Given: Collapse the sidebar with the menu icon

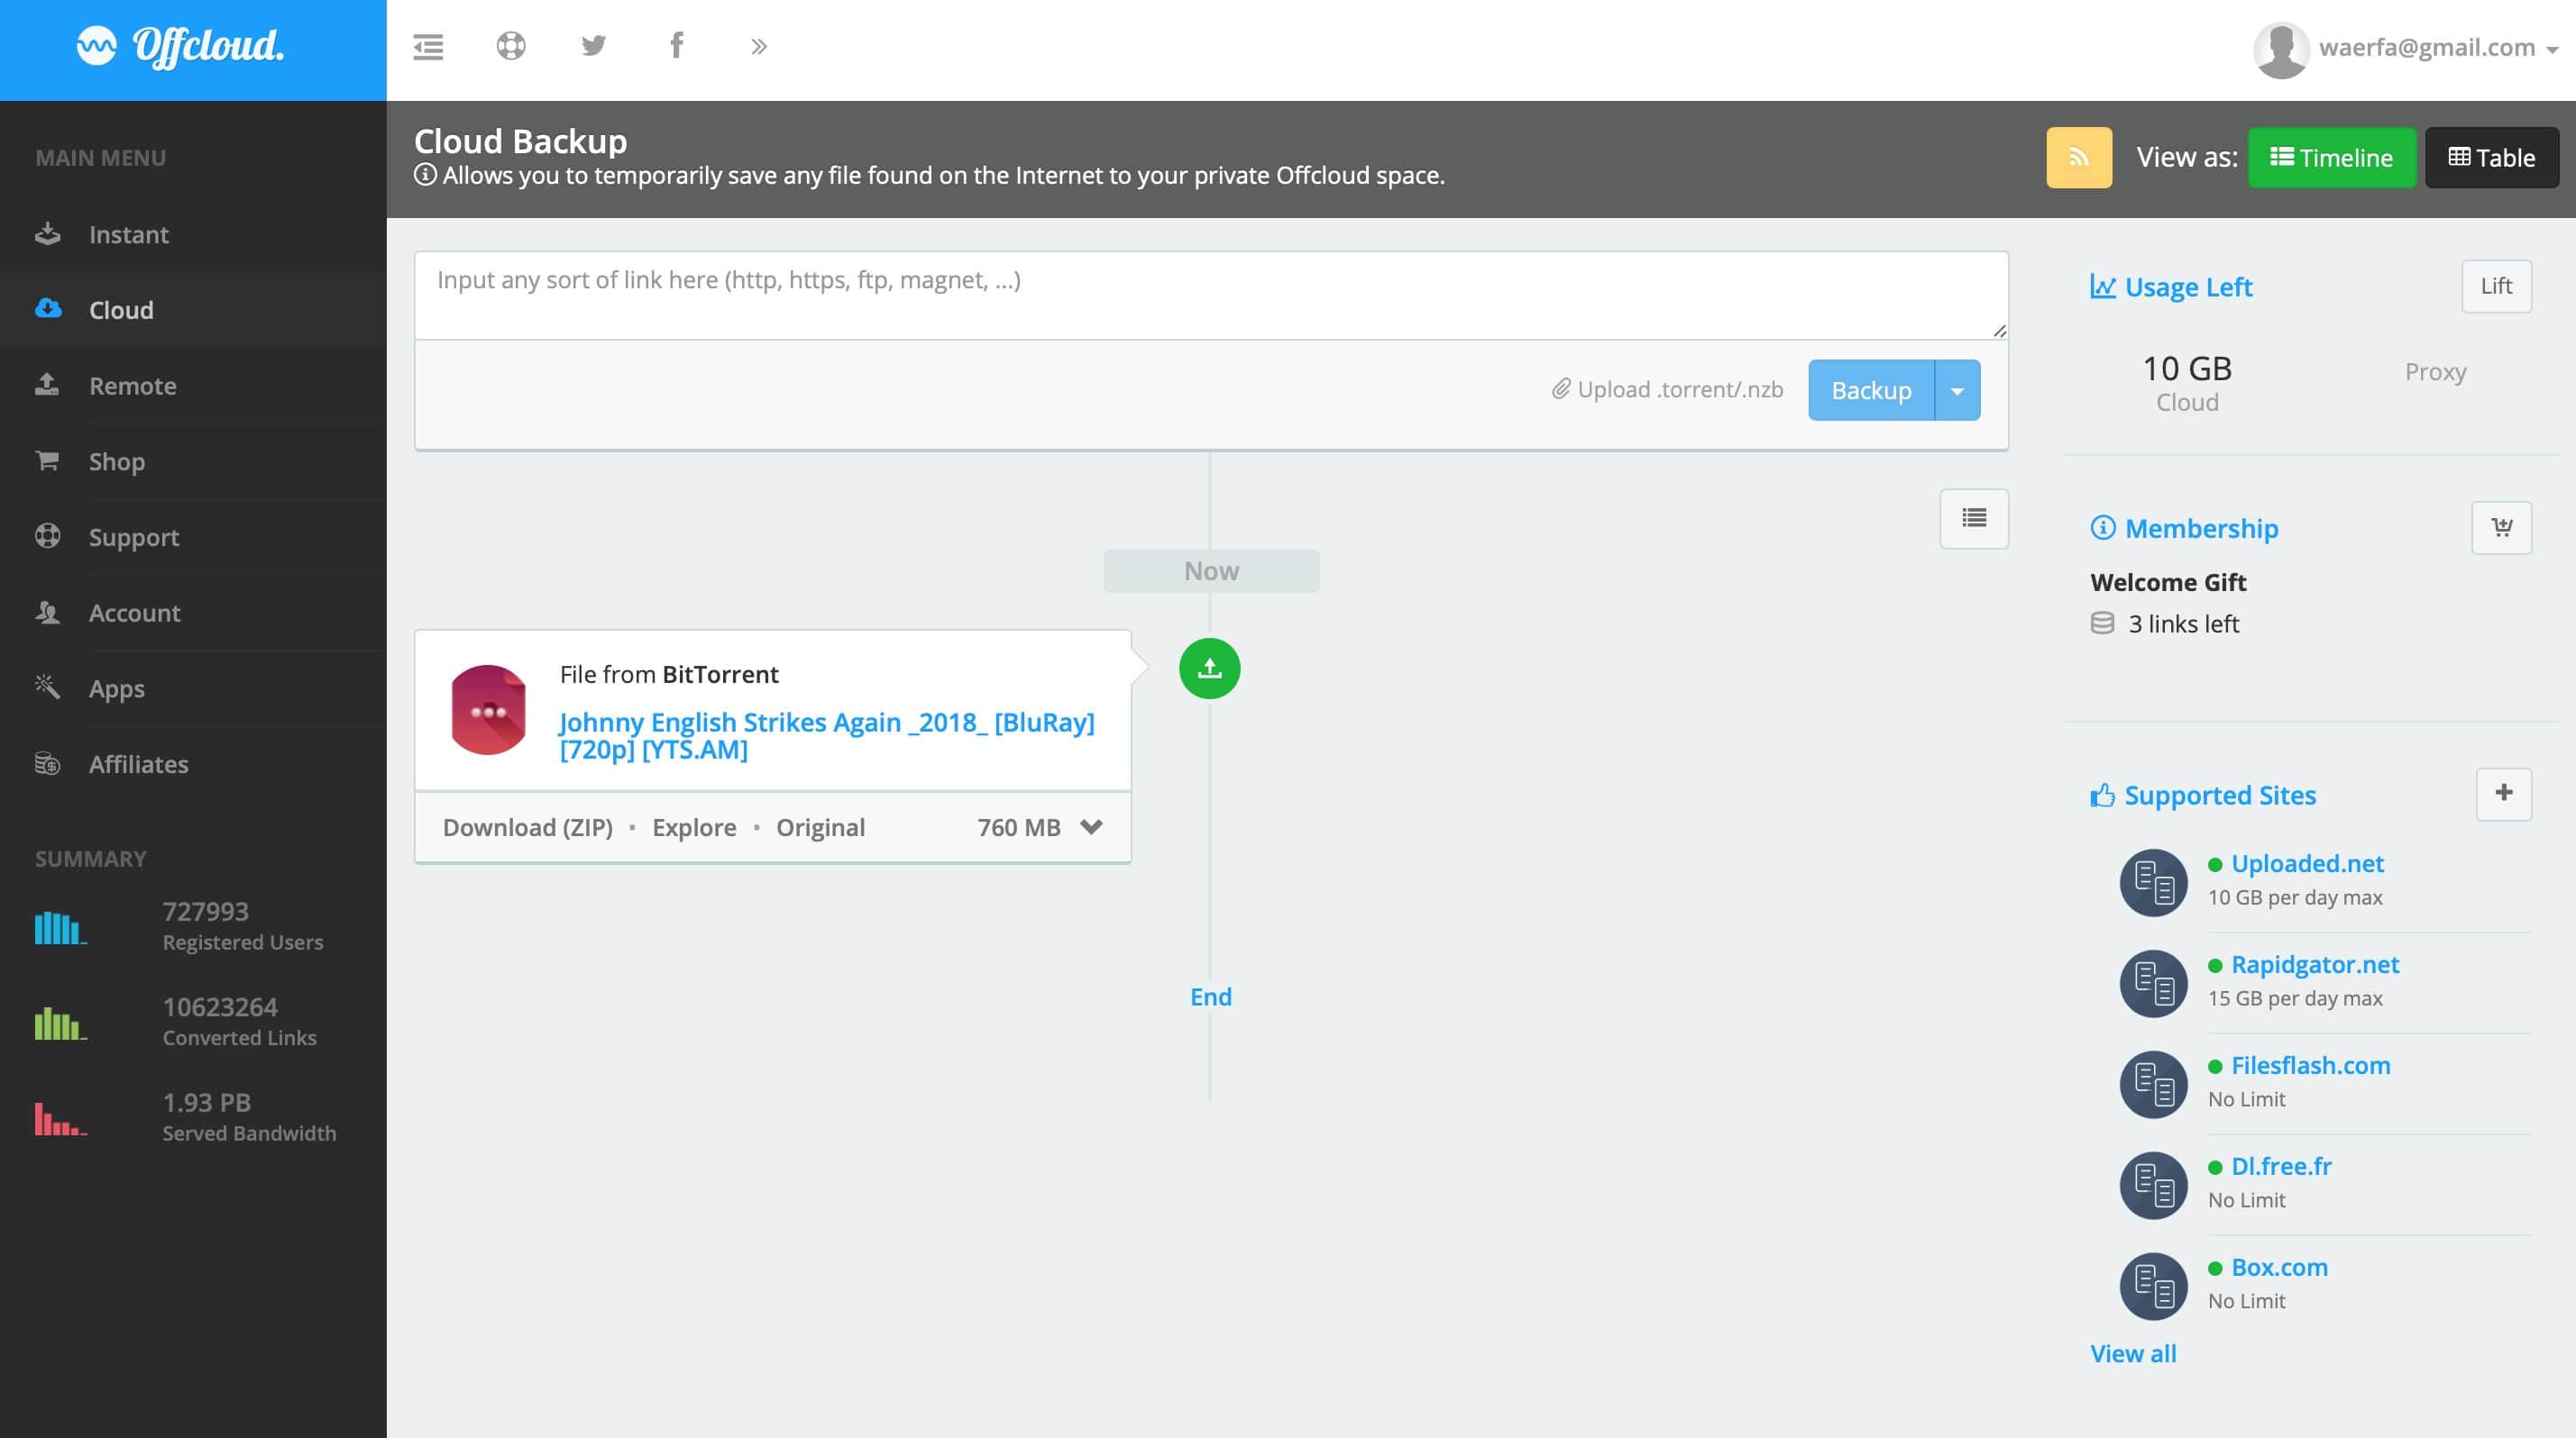Looking at the screenshot, I should point(428,46).
